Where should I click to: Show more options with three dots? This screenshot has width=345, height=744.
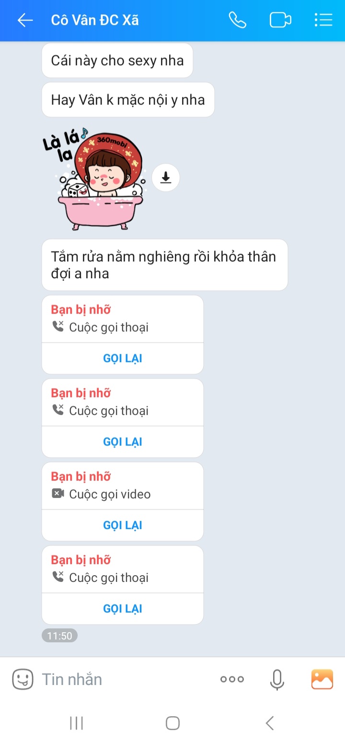232,679
